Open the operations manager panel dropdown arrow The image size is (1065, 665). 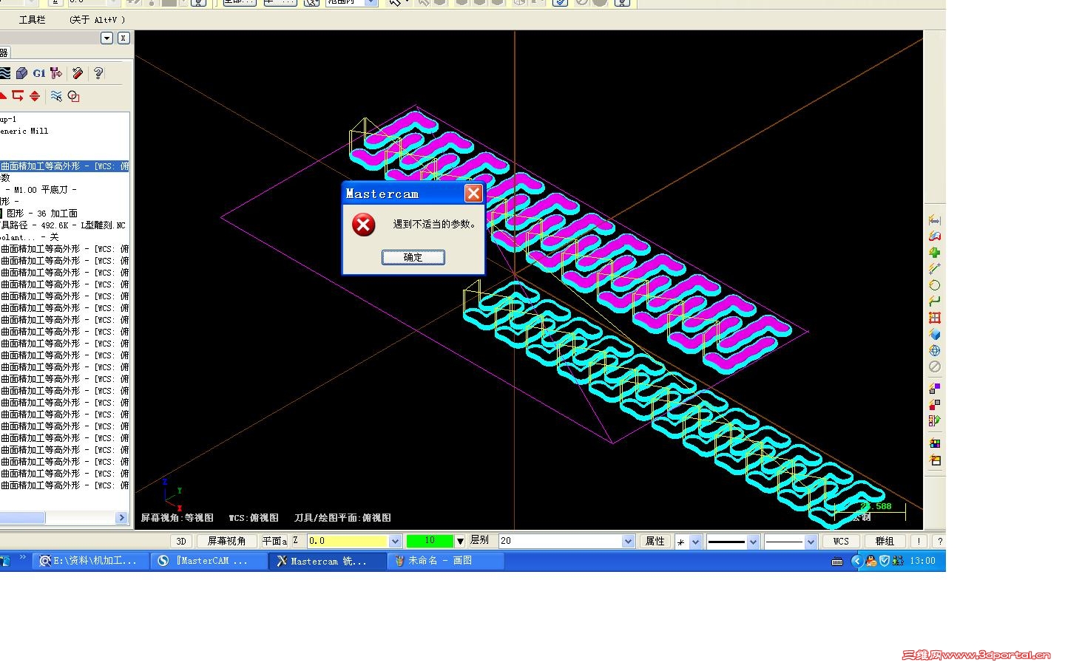point(106,38)
